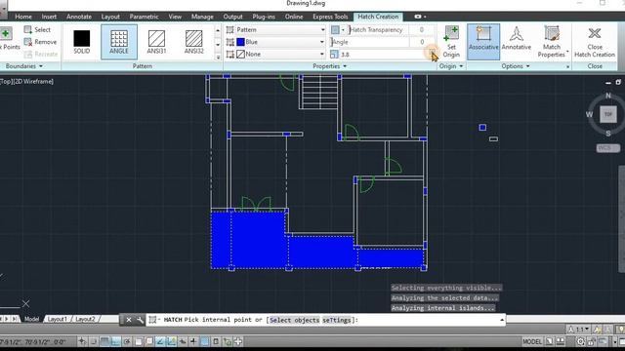Open the Insert ribbon tab
Image resolution: width=625 pixels, height=351 pixels.
pos(49,17)
